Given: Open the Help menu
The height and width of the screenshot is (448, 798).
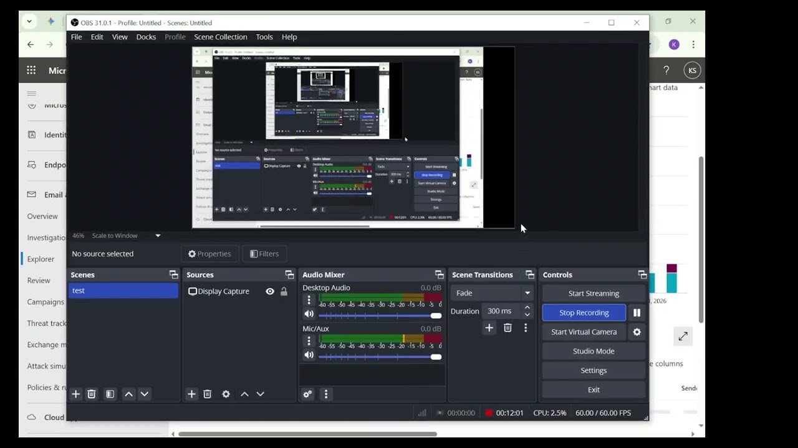Looking at the screenshot, I should [289, 37].
